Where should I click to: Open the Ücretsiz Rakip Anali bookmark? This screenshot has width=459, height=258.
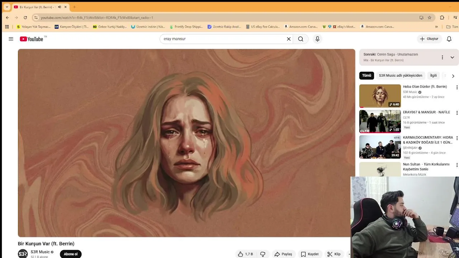(x=224, y=27)
